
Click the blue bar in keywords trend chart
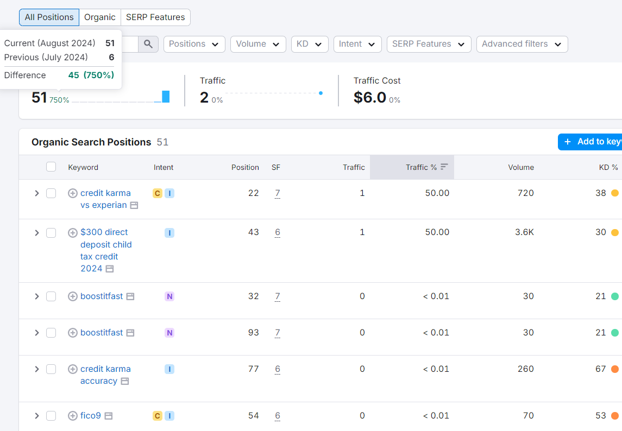pyautogui.click(x=166, y=96)
